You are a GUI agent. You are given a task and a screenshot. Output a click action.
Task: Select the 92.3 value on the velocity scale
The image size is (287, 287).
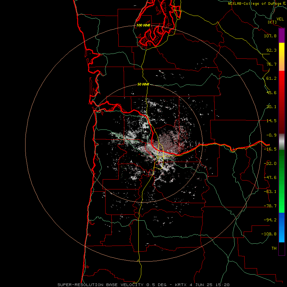[271, 50]
